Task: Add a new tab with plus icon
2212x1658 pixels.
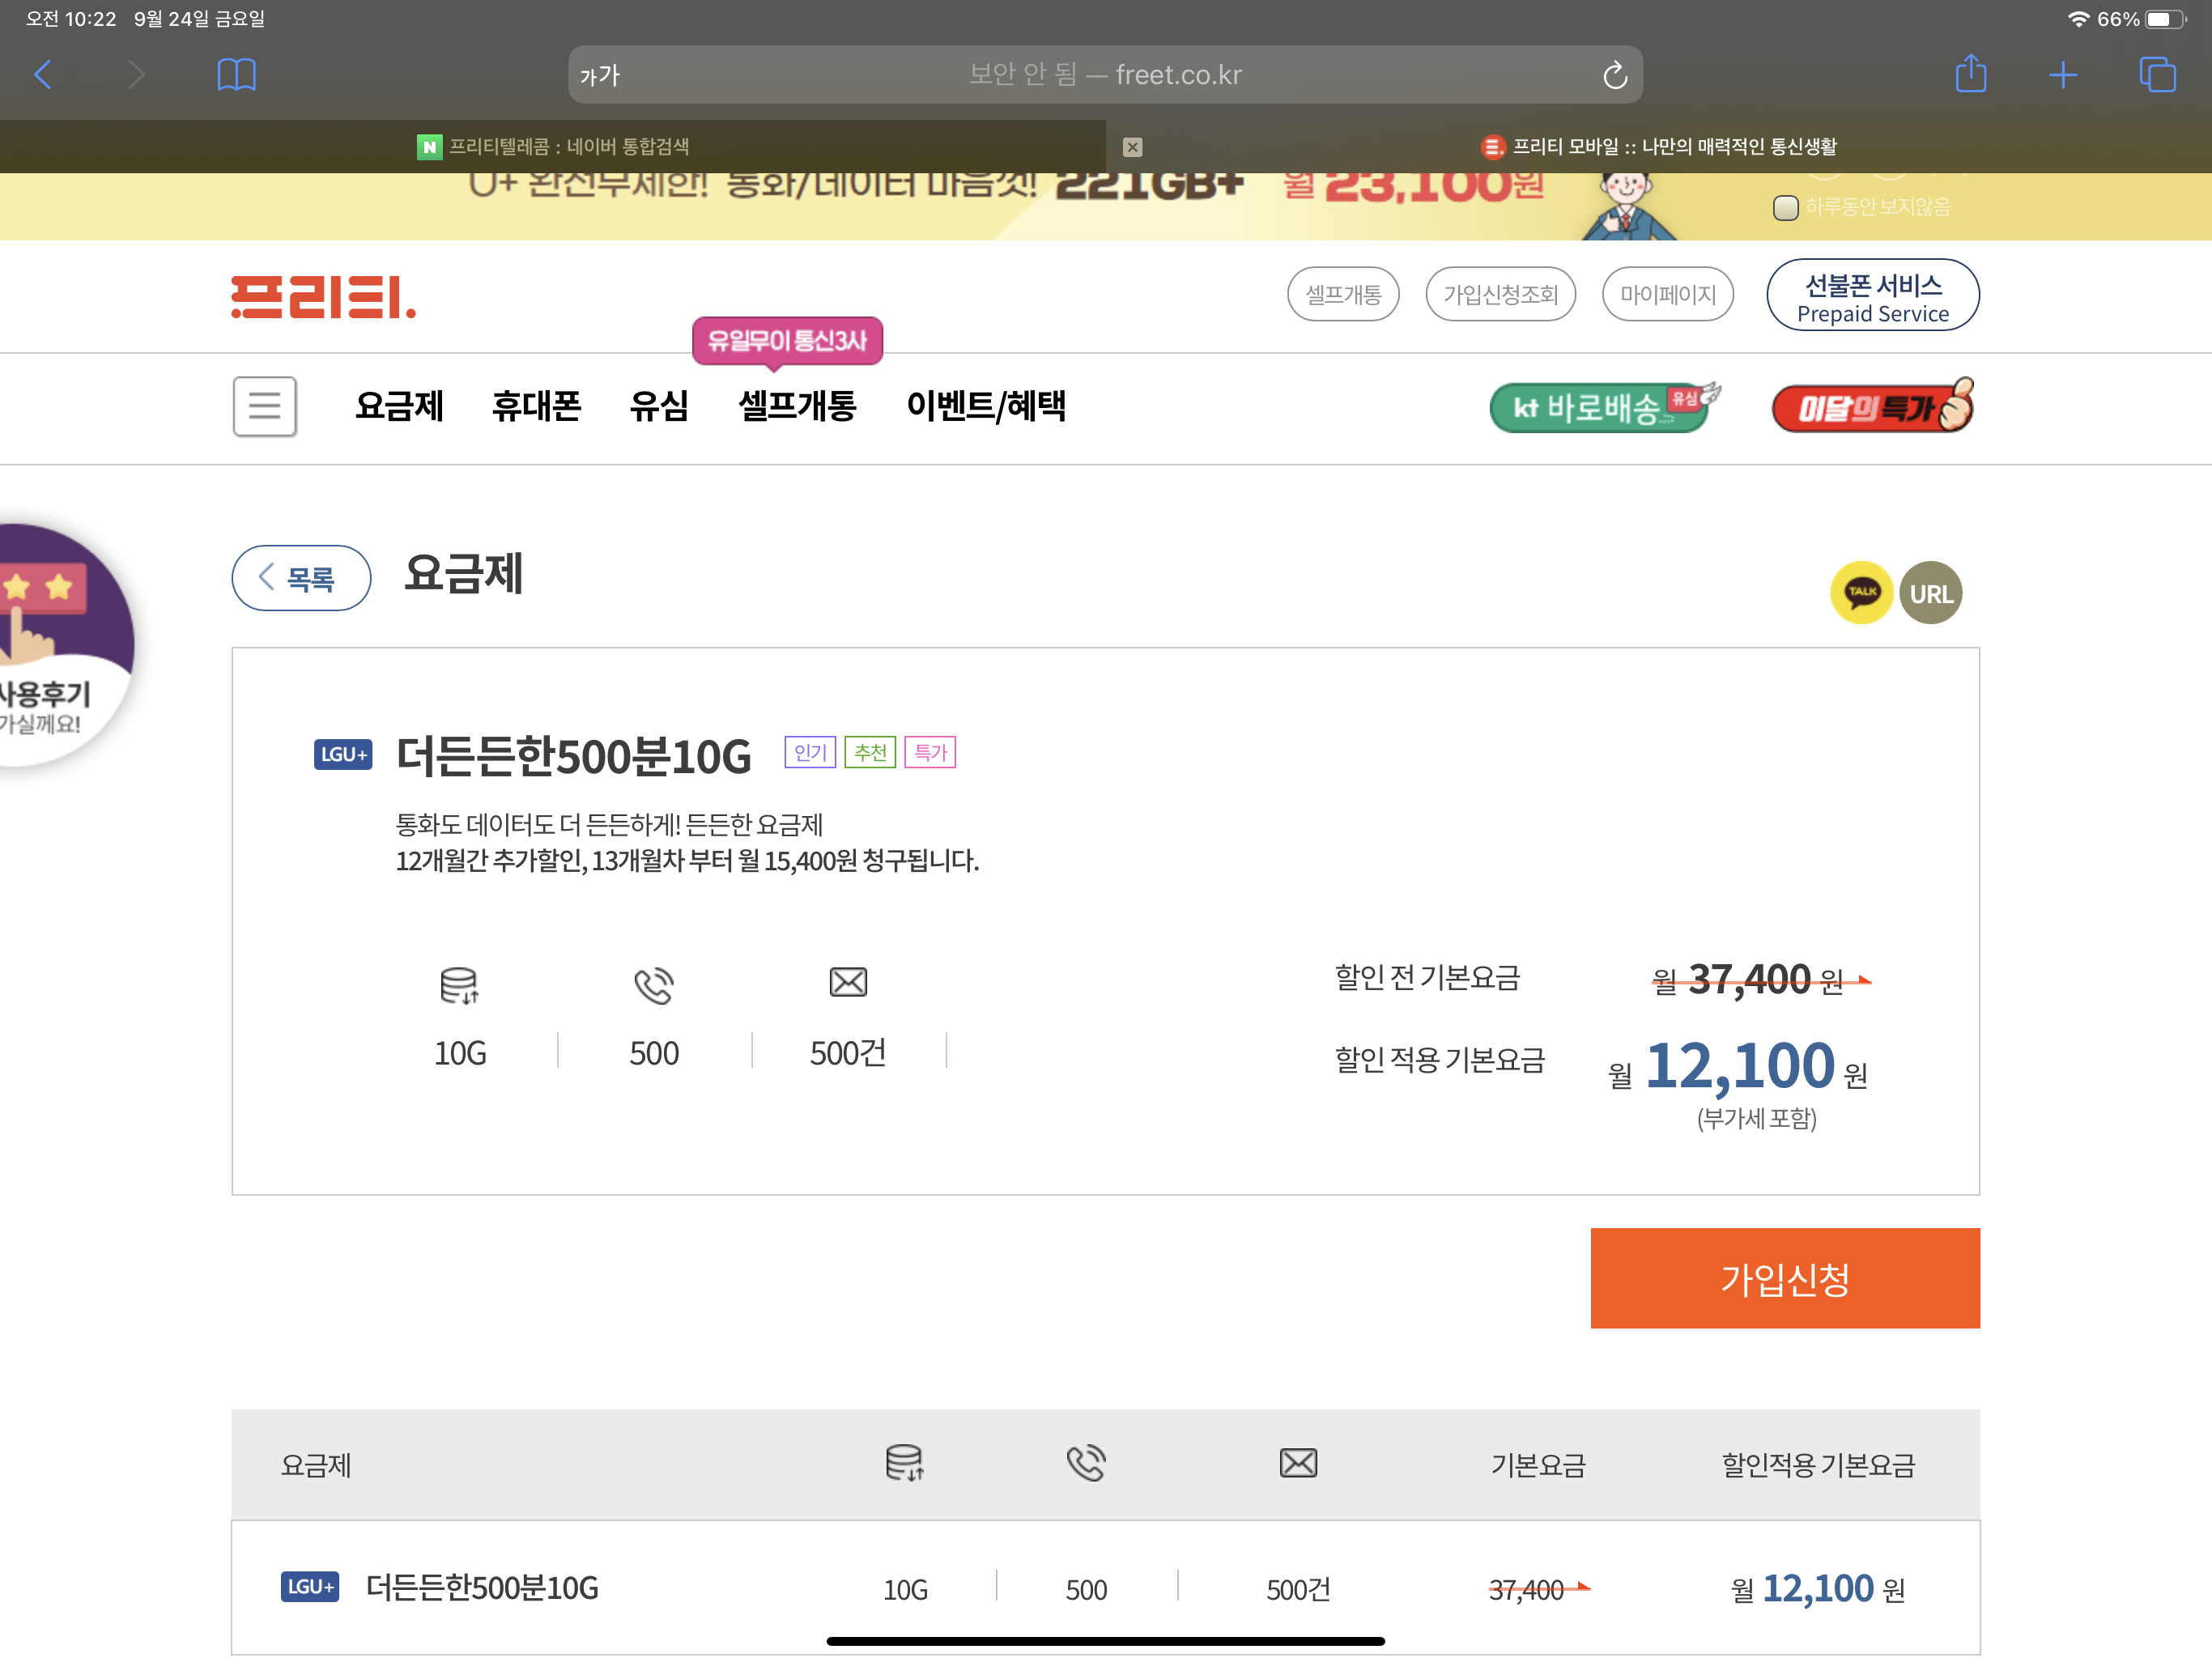Action: pyautogui.click(x=2062, y=74)
